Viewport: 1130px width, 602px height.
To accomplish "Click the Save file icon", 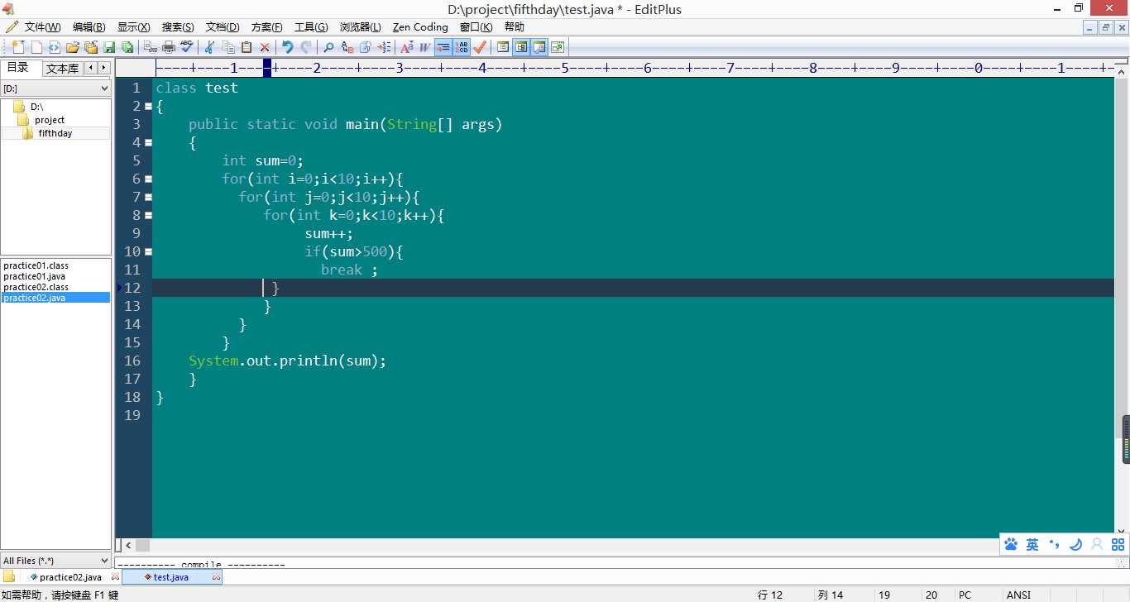I will (109, 47).
